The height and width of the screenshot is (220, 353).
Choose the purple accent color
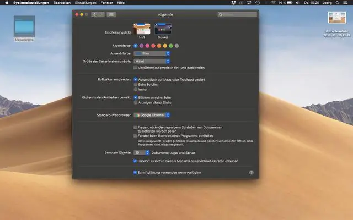tap(141, 46)
